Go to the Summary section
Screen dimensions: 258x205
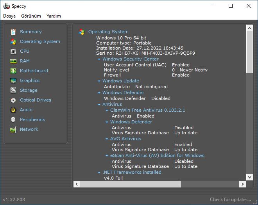tap(31, 32)
